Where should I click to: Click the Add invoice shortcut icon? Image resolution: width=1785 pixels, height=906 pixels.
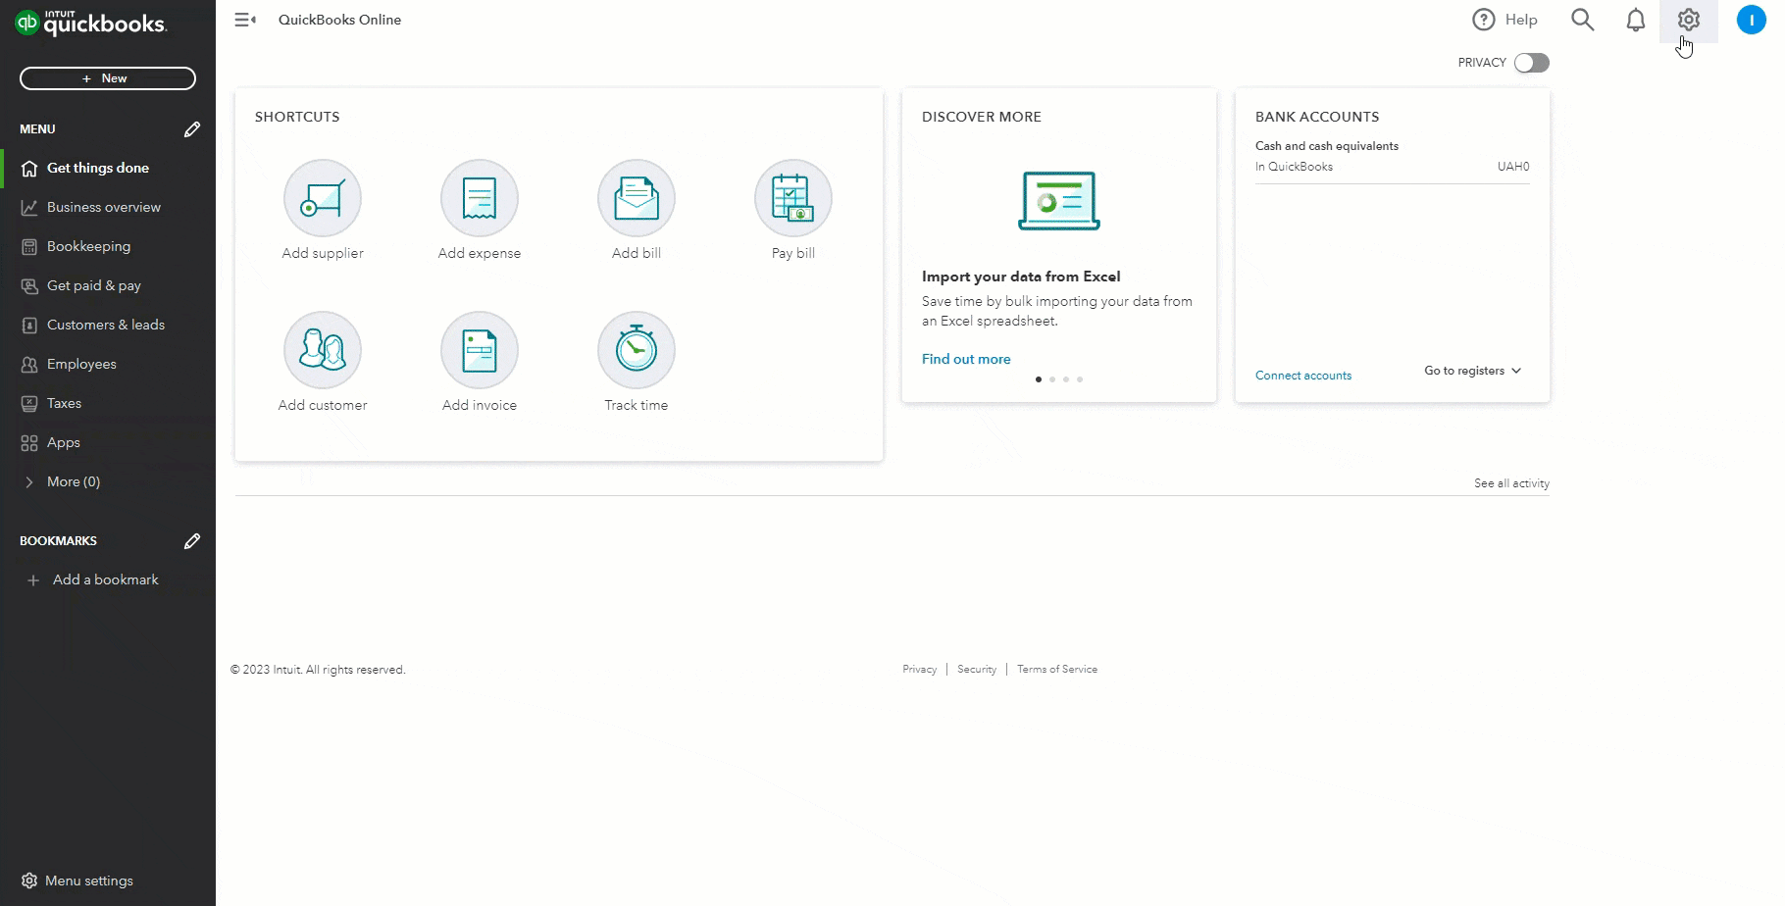click(480, 350)
